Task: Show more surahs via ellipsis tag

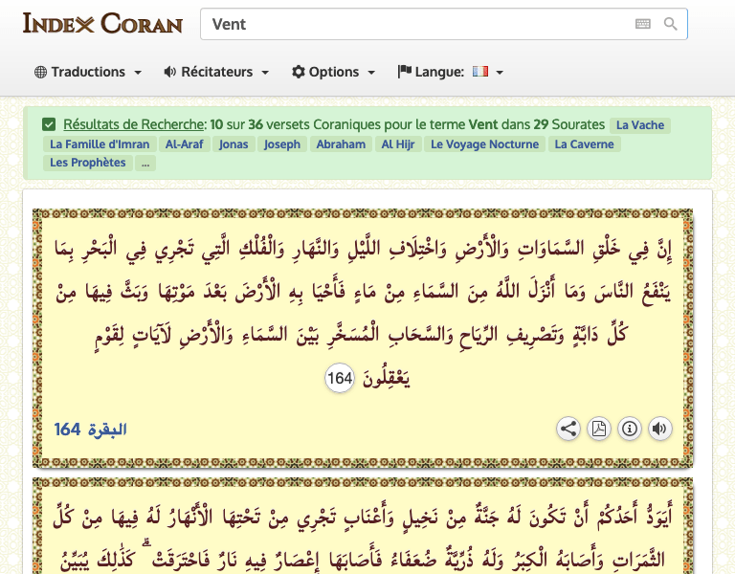Action: tap(145, 163)
